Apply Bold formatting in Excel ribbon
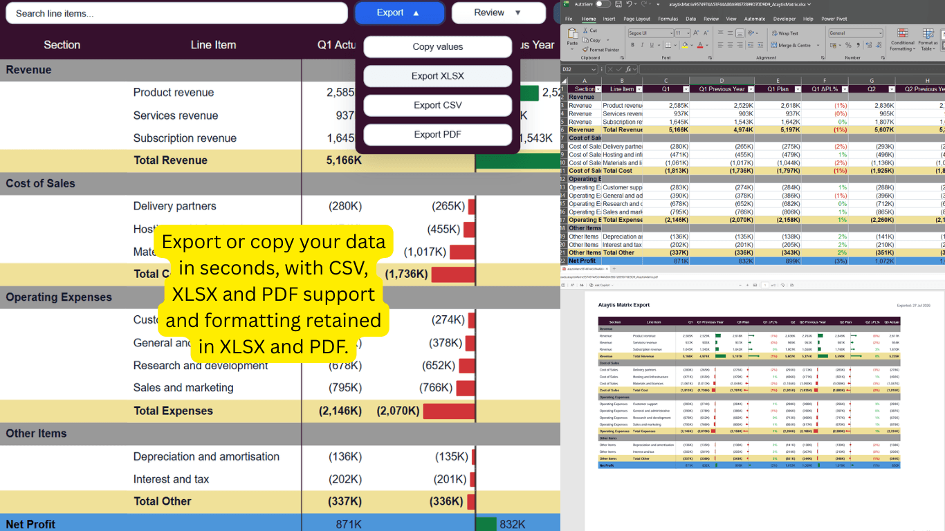This screenshot has width=945, height=531. [x=633, y=45]
